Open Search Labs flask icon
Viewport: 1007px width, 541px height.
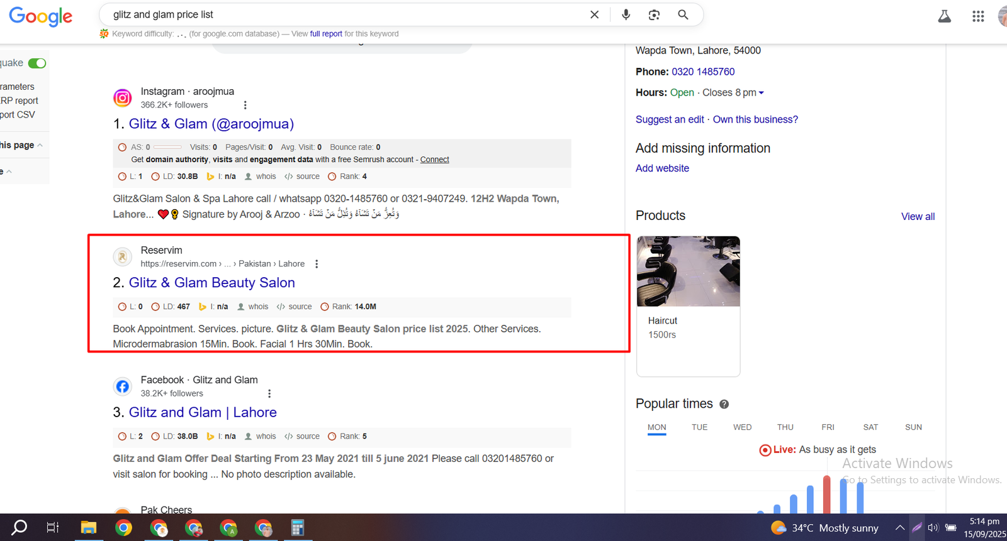pyautogui.click(x=944, y=16)
